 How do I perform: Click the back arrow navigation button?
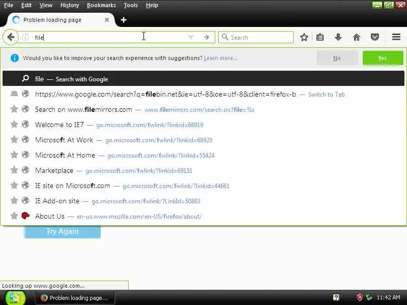11,37
